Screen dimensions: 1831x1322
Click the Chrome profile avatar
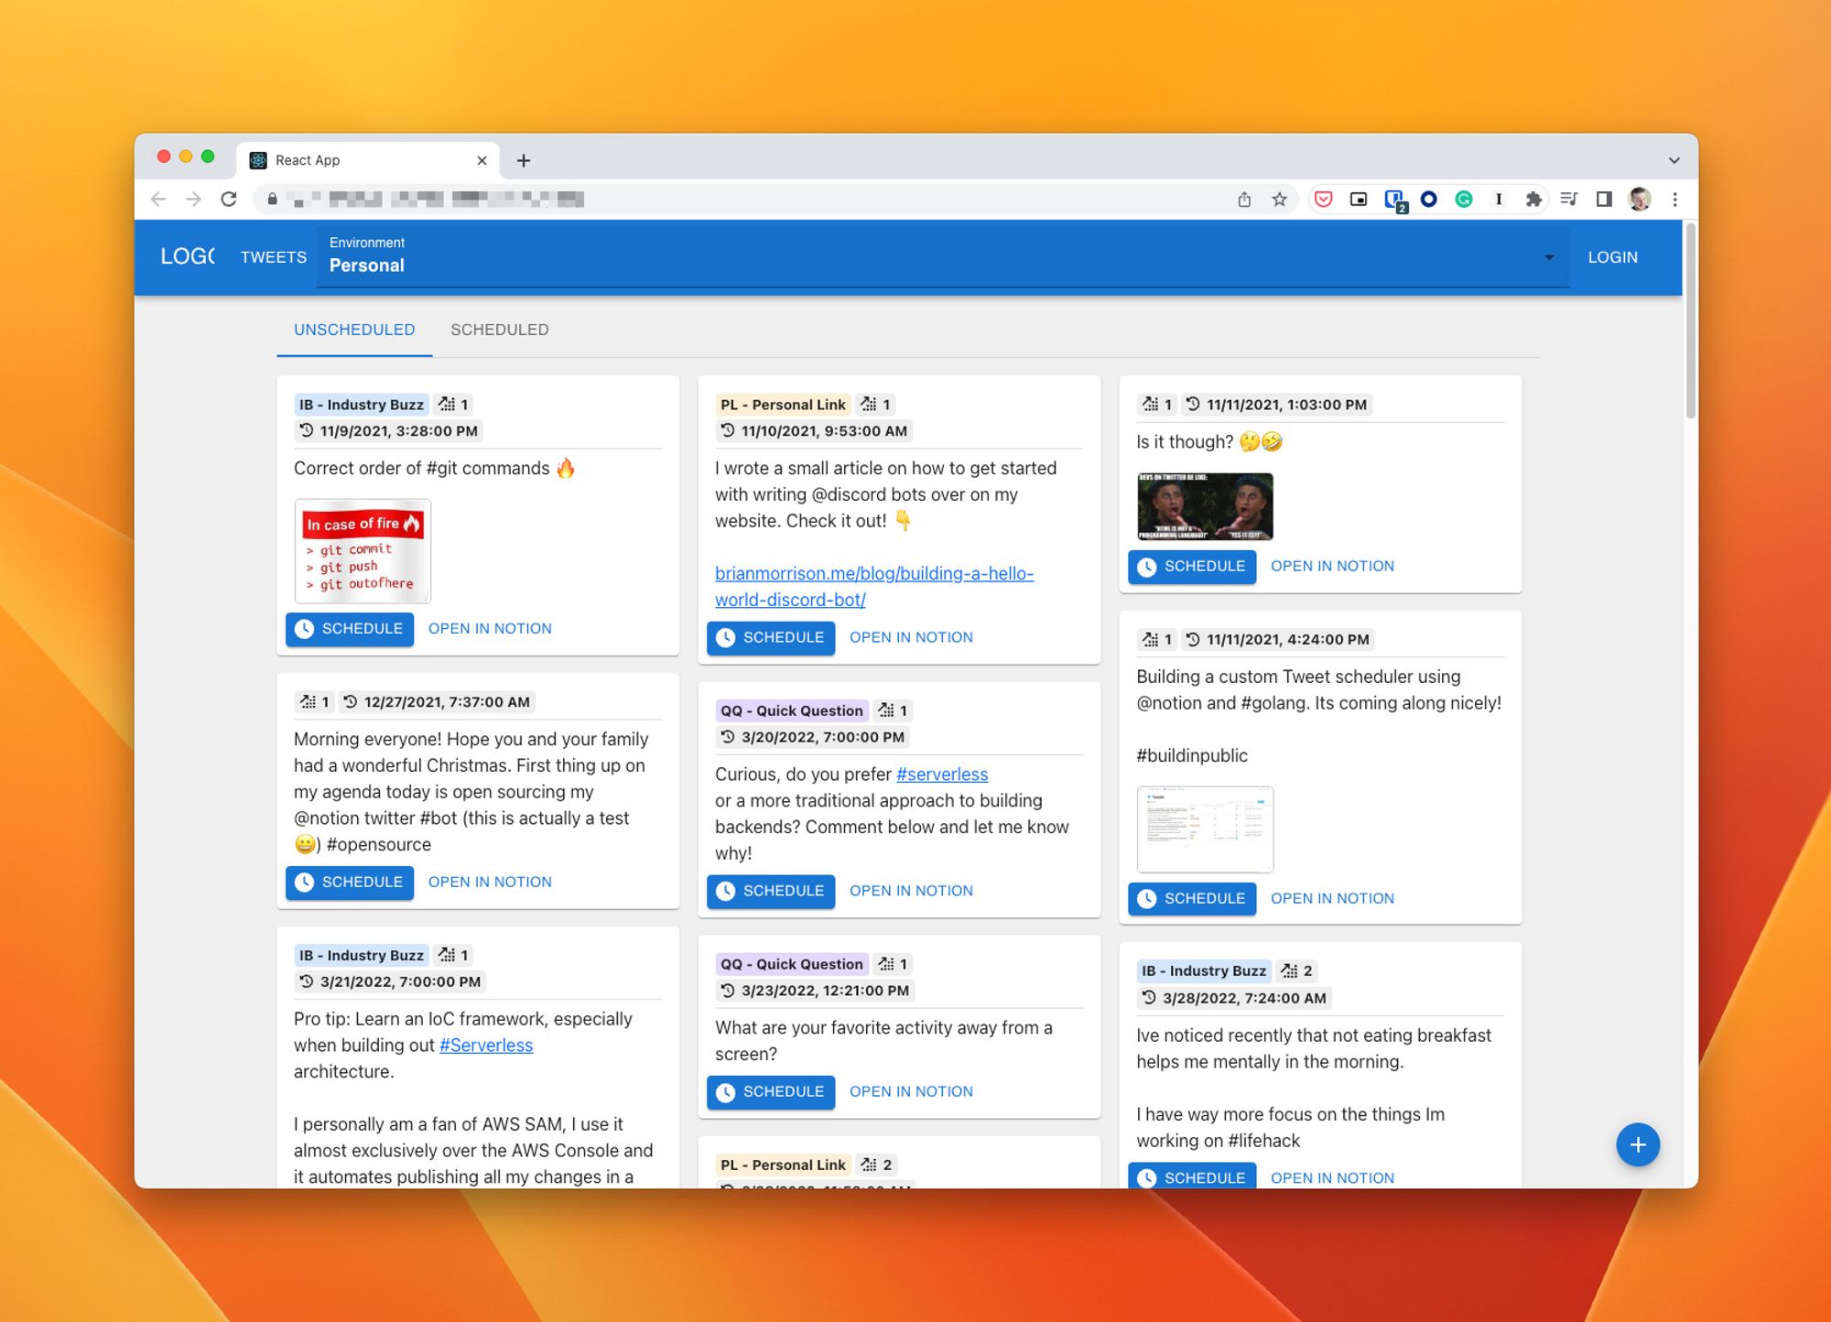point(1640,200)
